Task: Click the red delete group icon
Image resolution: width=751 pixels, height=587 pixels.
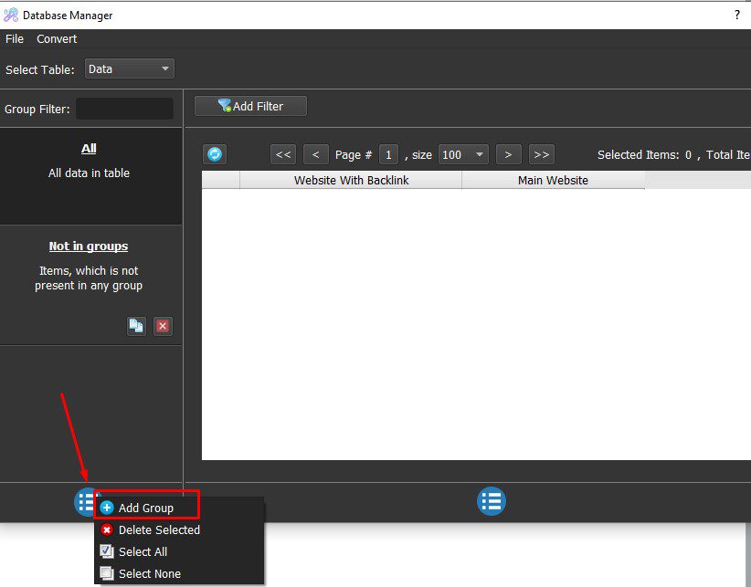Action: click(x=163, y=326)
